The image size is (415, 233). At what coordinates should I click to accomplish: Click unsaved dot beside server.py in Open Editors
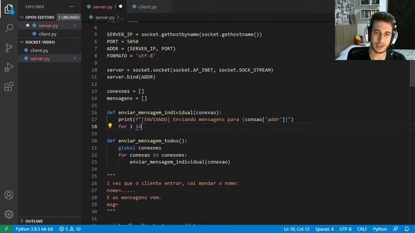[x=27, y=25]
